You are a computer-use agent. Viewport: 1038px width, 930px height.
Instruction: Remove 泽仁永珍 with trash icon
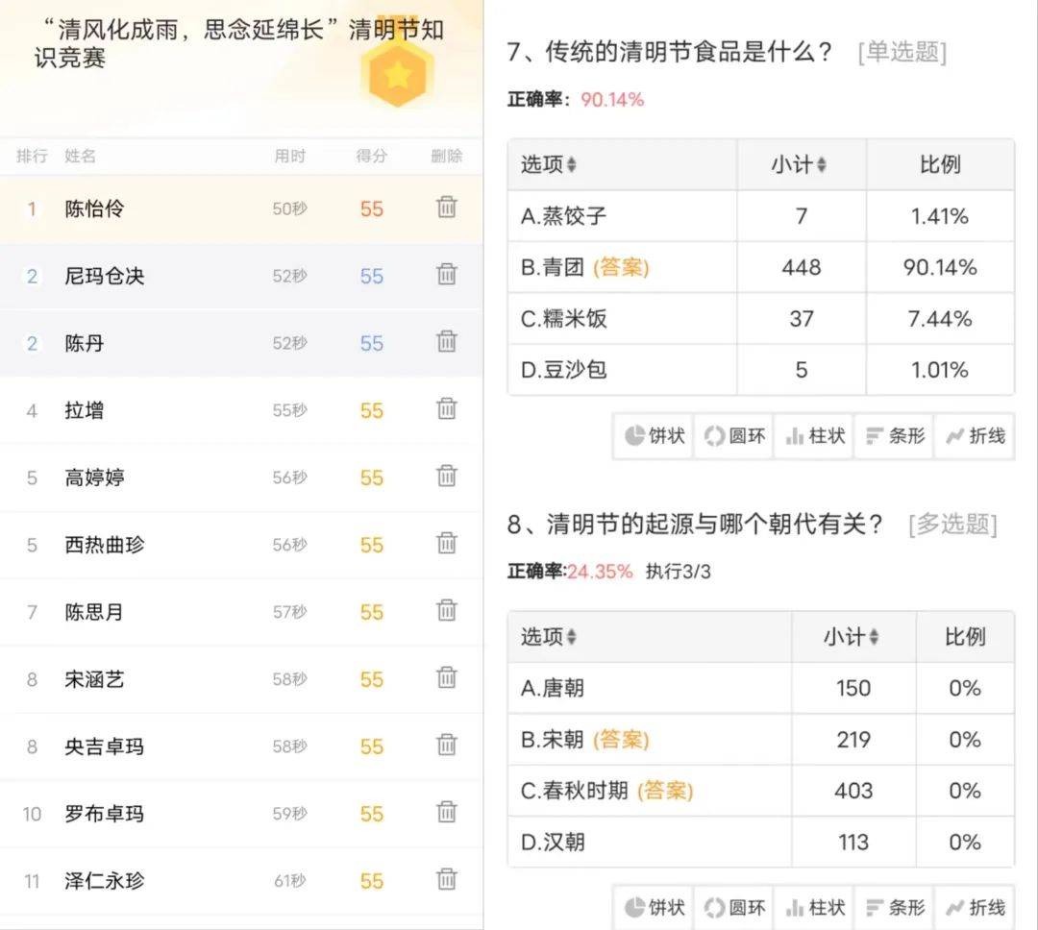[x=447, y=880]
